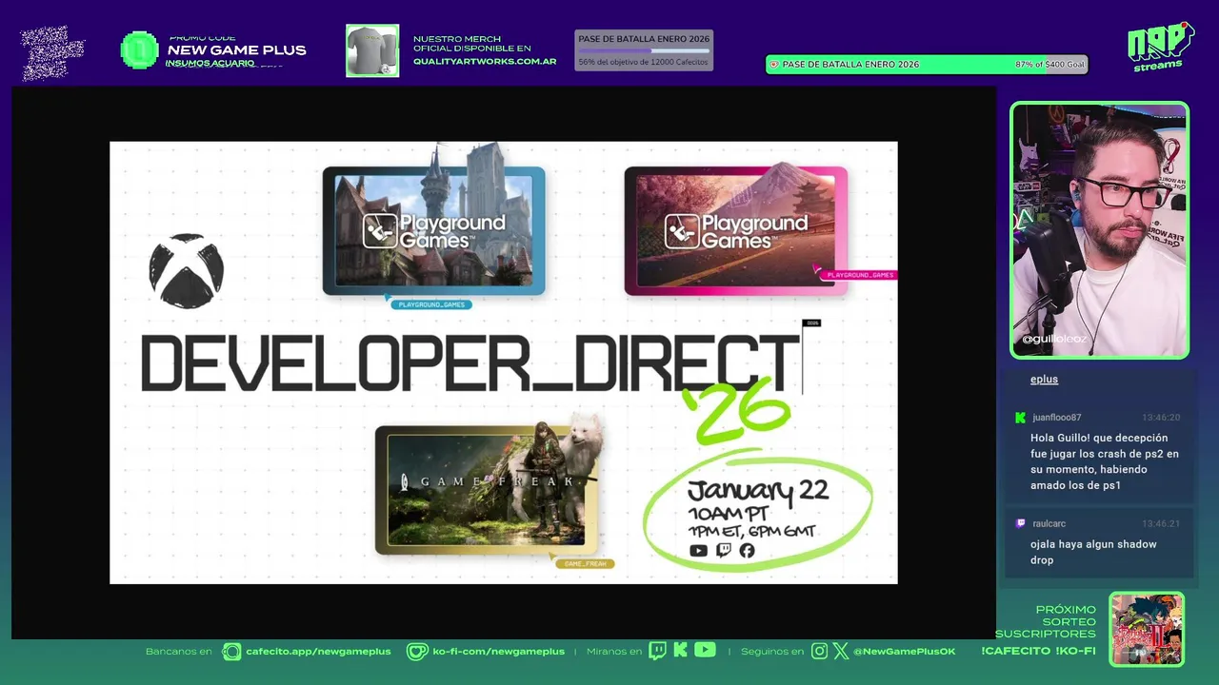Viewport: 1219px width, 685px height.
Task: Click the 13:46:21 chat timestamp
Action: [x=1161, y=524]
